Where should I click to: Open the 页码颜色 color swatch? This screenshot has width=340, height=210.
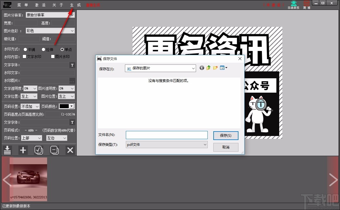tap(67, 106)
